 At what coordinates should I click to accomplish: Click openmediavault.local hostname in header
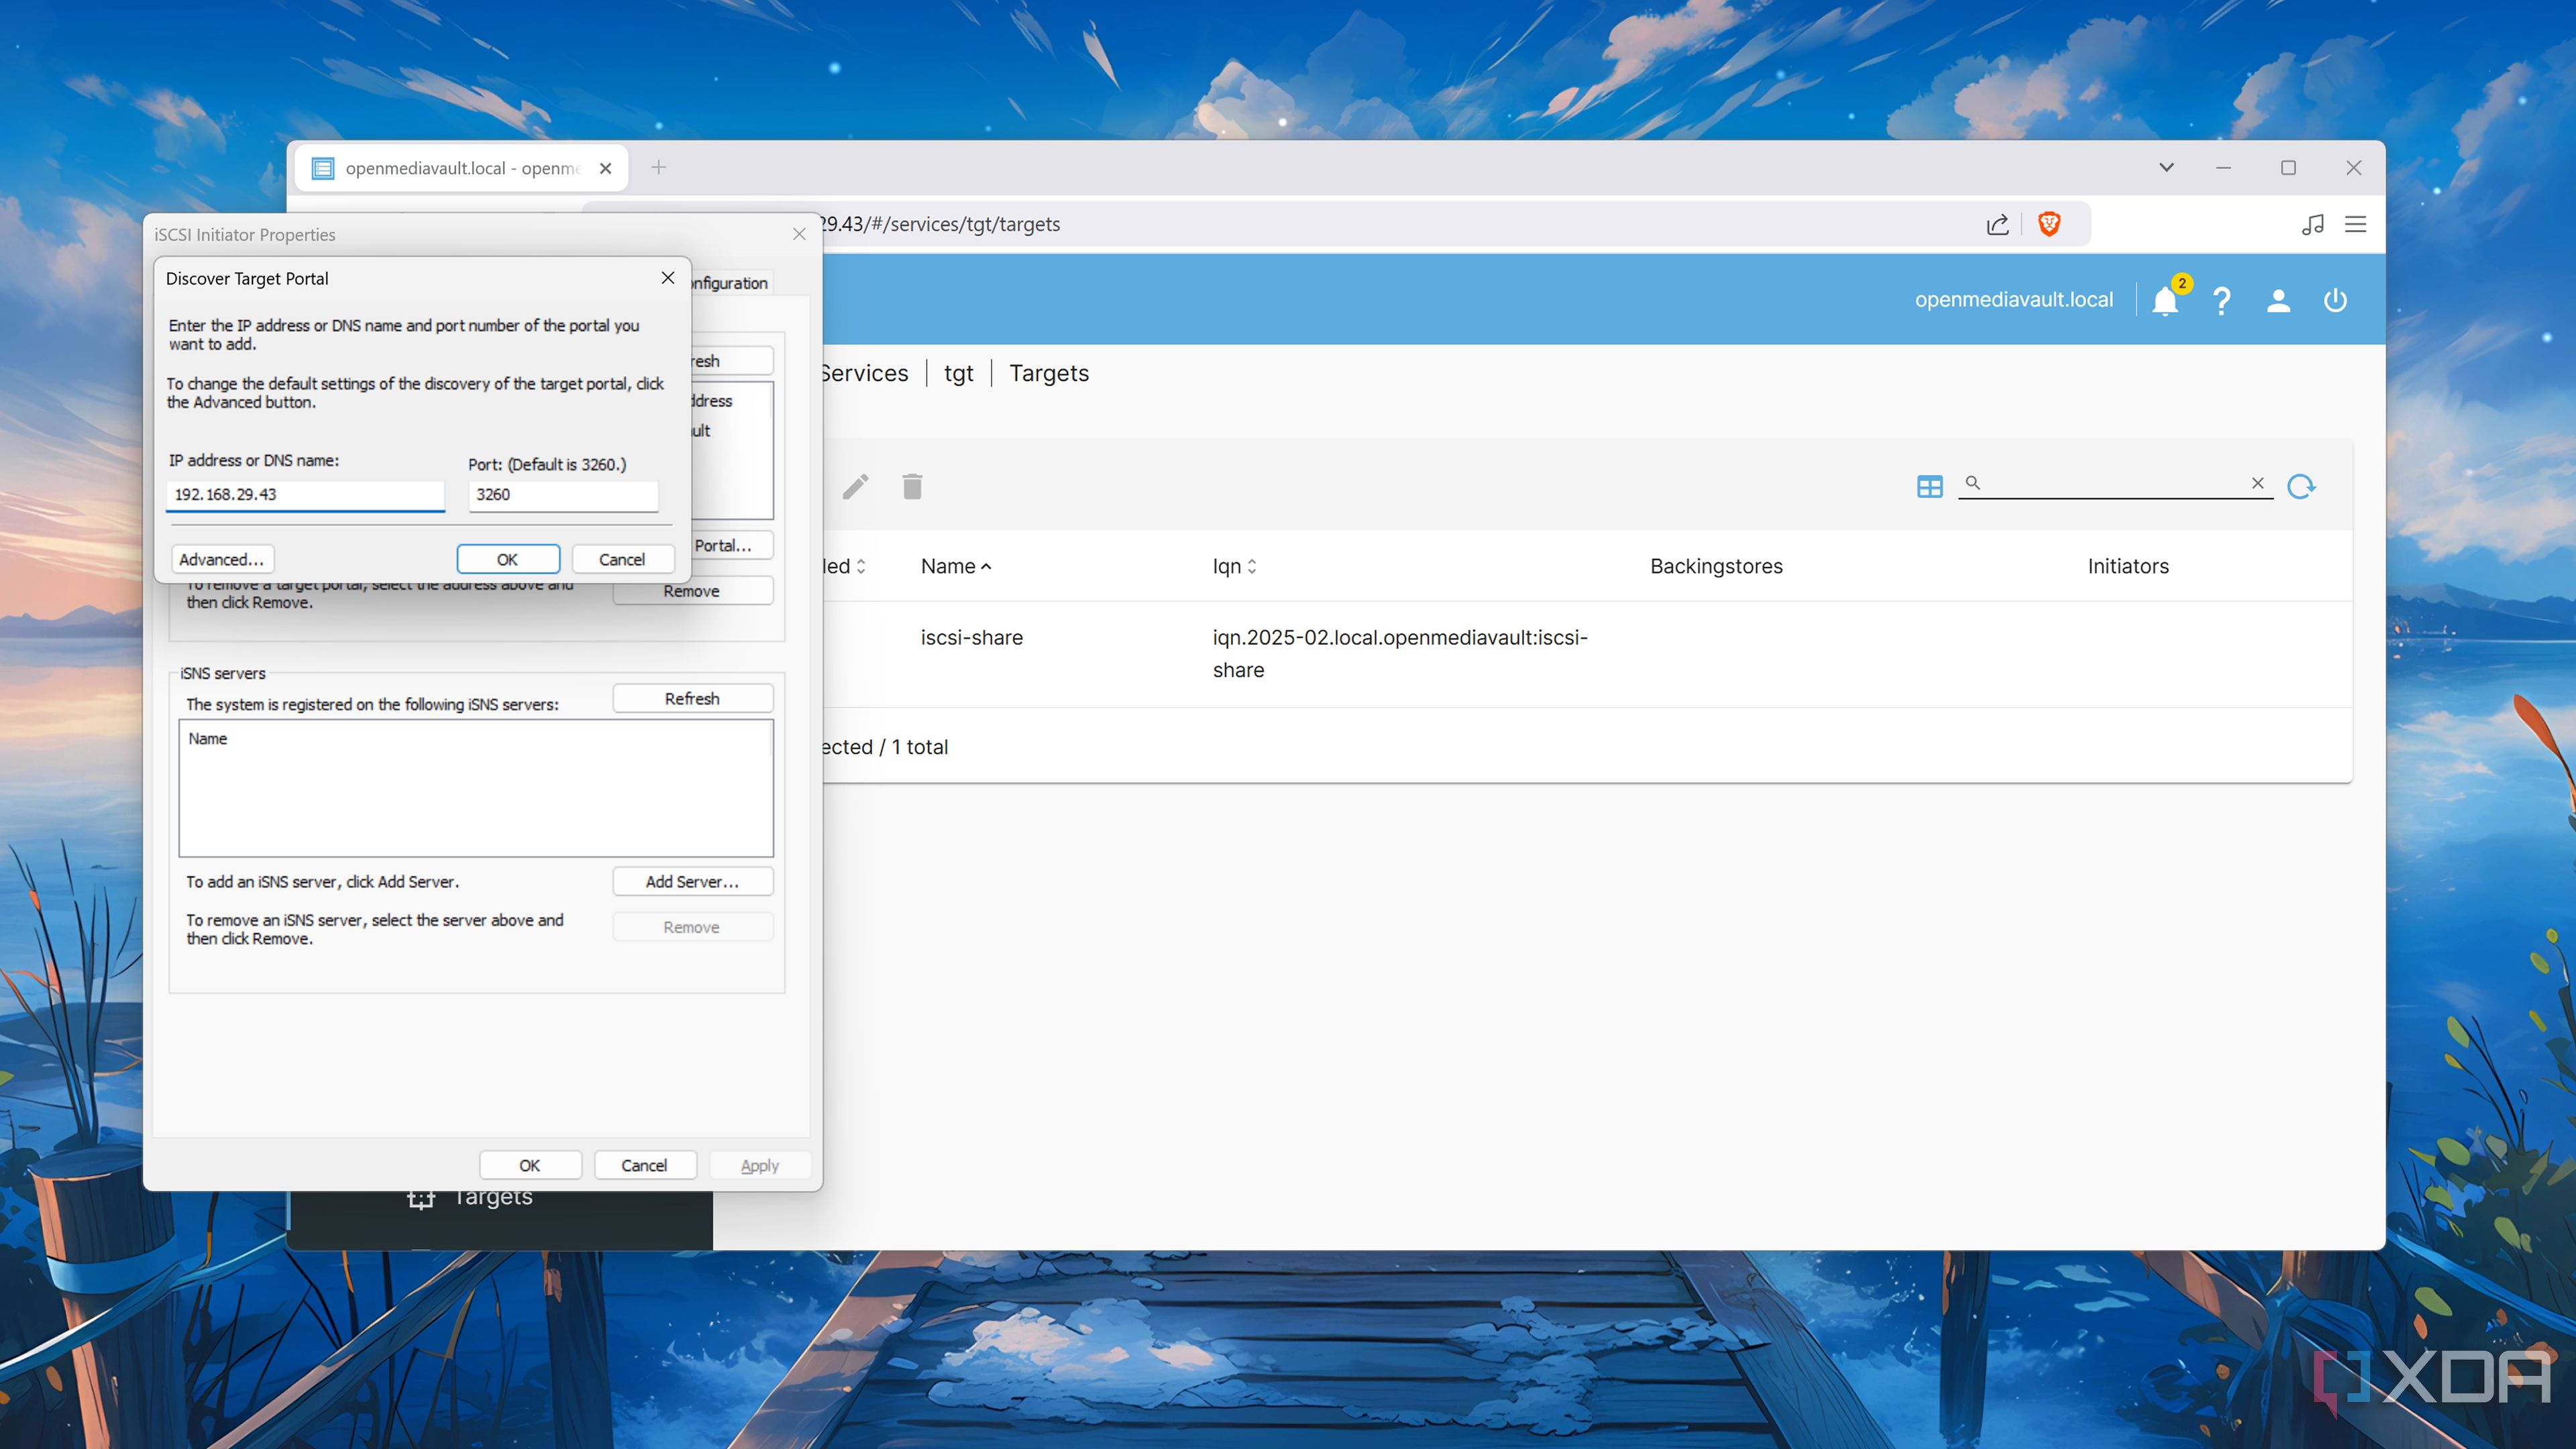2014,300
